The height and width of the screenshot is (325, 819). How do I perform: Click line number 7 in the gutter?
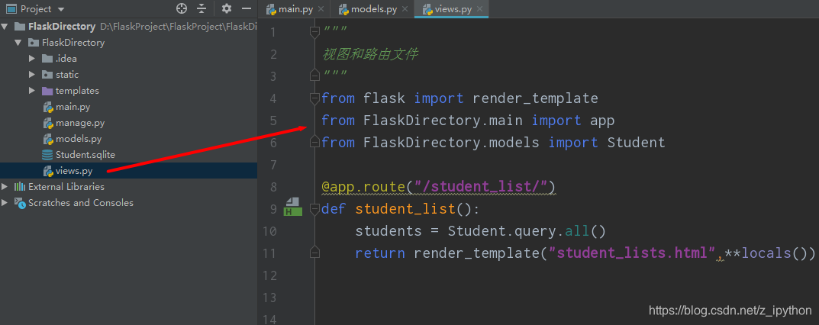tap(274, 165)
